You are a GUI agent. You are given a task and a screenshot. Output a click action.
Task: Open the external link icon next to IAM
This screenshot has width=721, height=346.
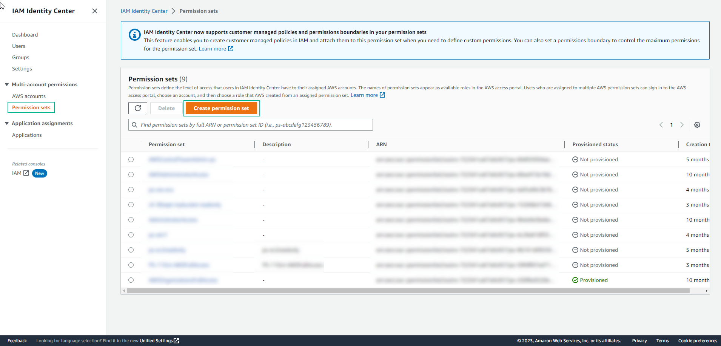(x=26, y=173)
